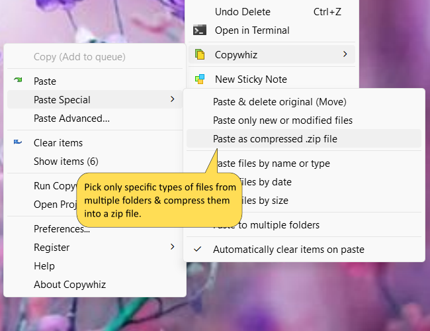The image size is (430, 331).
Task: Click the Copywhiz app icon
Action: [x=199, y=54]
